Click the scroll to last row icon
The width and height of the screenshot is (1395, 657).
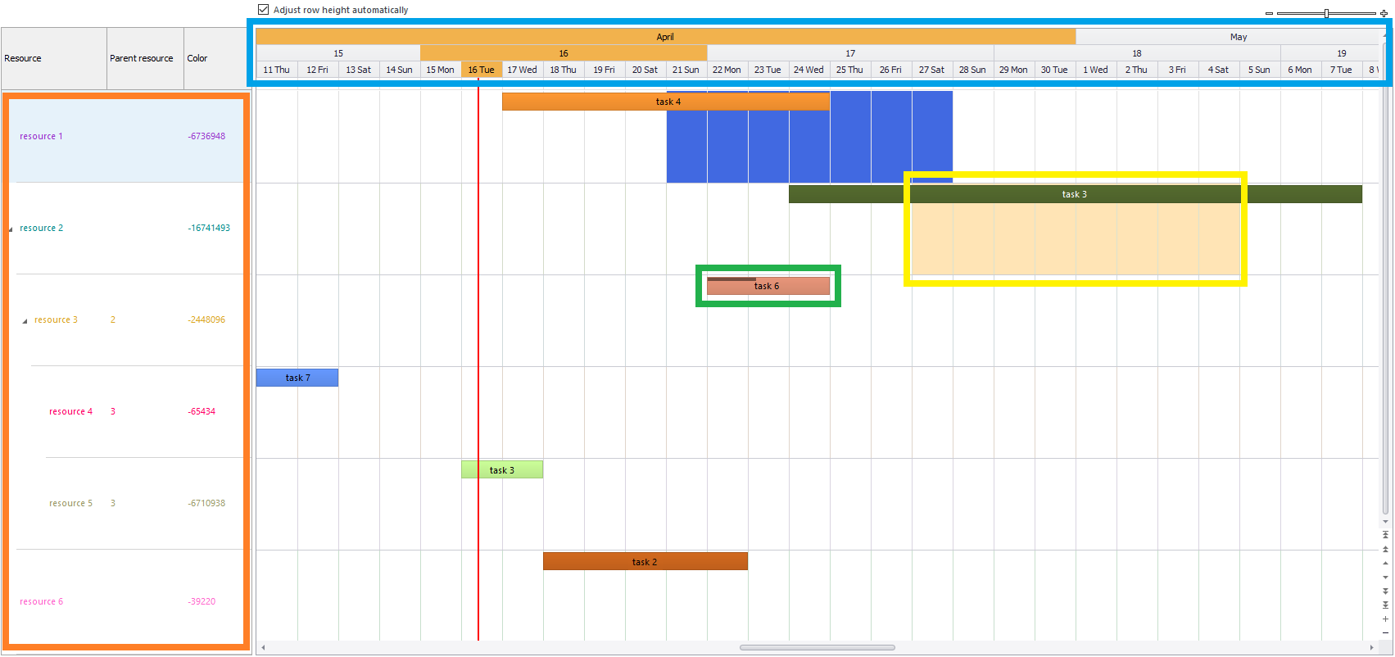1385,605
